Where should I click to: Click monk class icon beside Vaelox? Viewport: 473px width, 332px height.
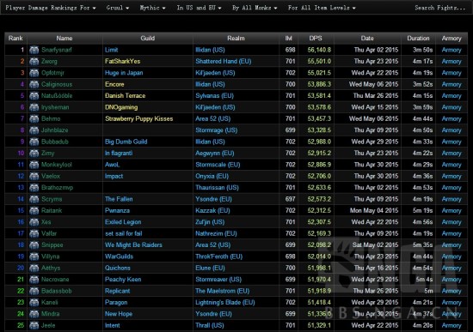coord(34,176)
